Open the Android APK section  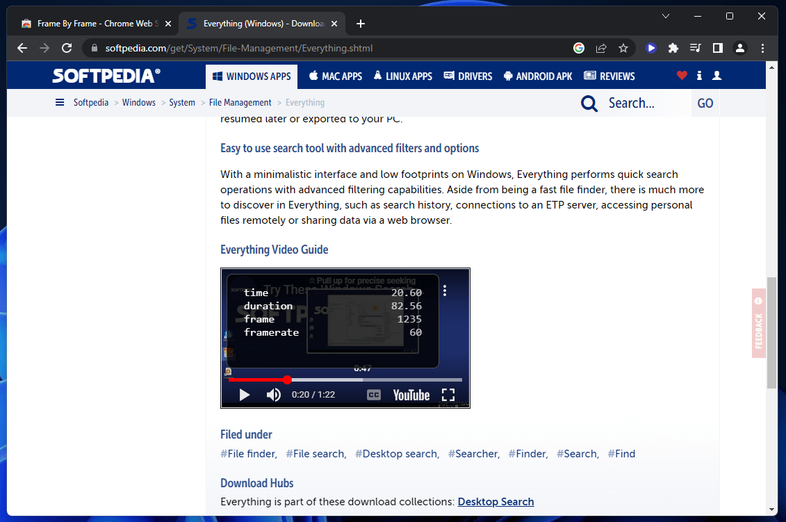(538, 76)
